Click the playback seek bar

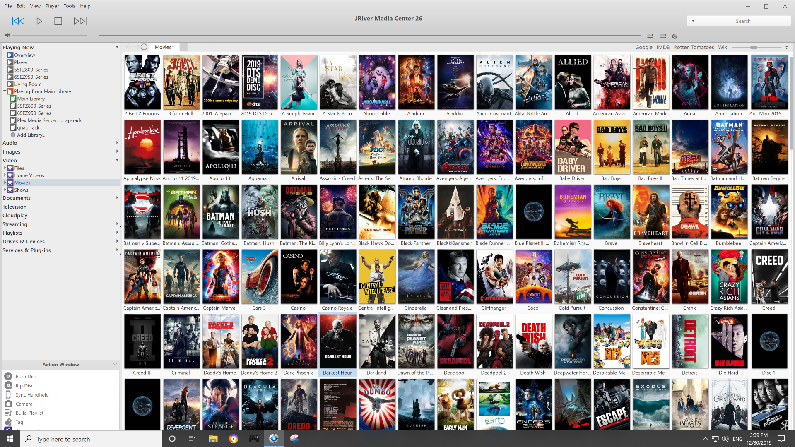(x=369, y=36)
